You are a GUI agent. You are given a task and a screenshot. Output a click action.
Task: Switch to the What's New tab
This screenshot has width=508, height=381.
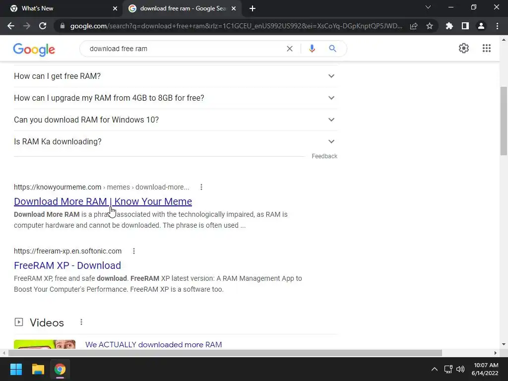tap(62, 8)
